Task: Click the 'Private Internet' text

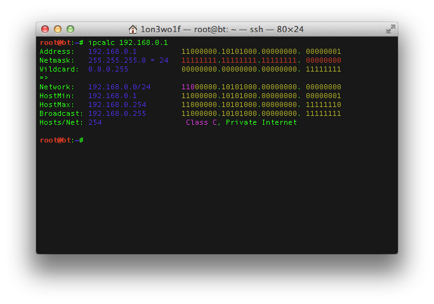Action: [261, 122]
